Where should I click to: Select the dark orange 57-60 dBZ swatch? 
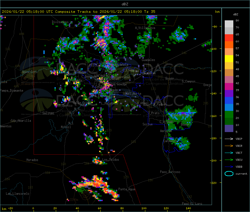point(229,45)
